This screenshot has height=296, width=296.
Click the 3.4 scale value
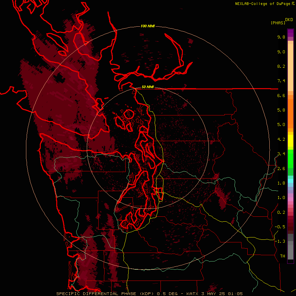(x=281, y=154)
